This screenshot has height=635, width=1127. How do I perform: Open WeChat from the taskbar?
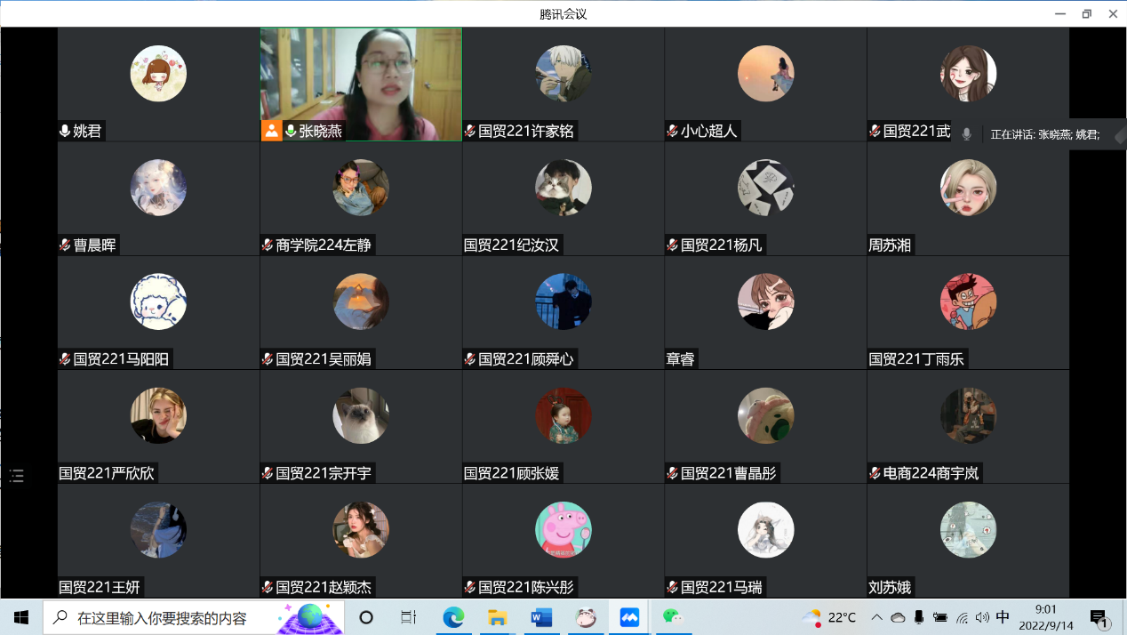coord(673,617)
